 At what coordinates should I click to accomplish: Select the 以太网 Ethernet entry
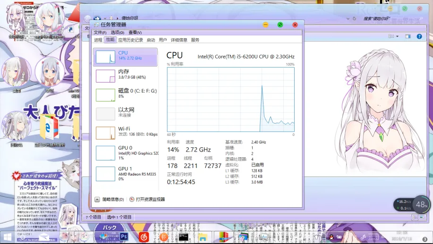tap(125, 112)
